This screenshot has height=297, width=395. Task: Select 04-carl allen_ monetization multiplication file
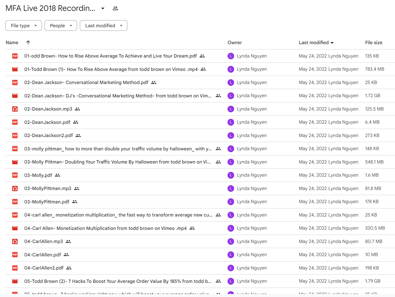coord(118,215)
